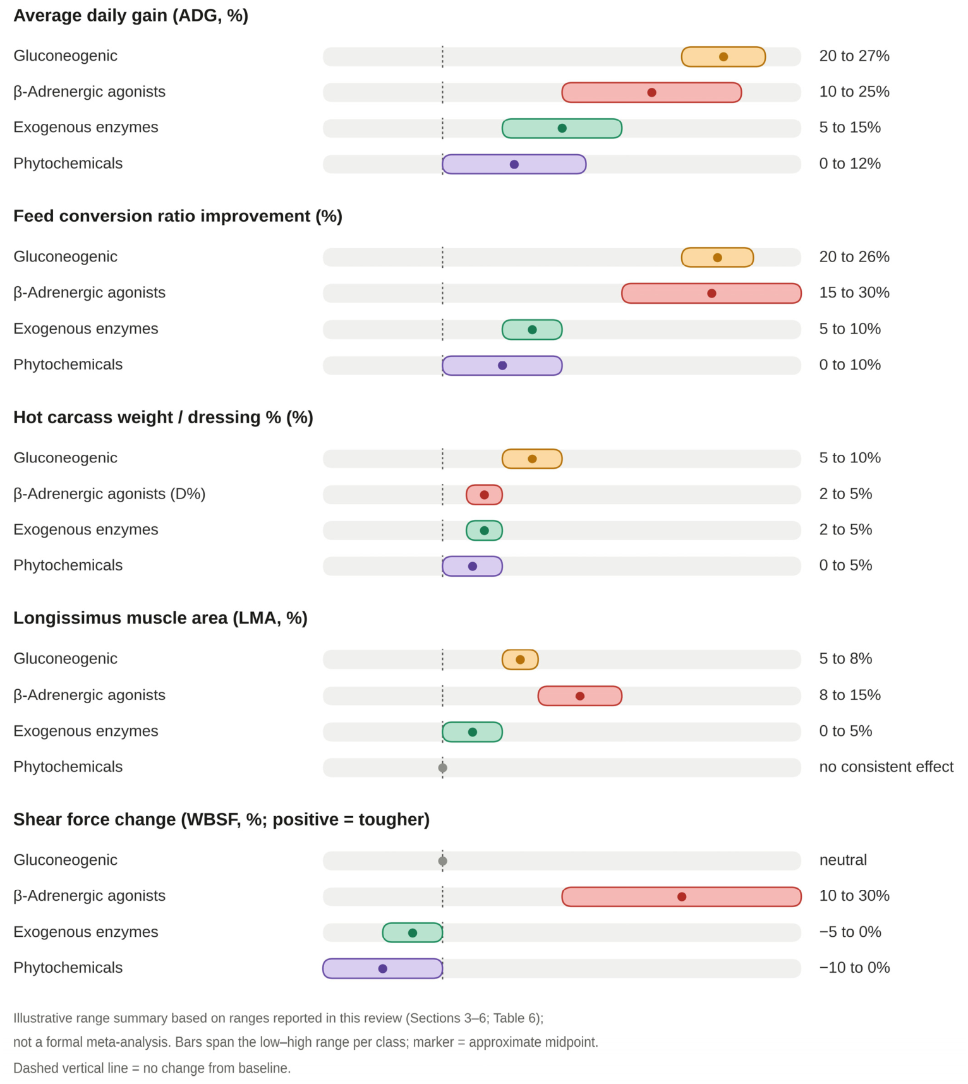Select Phytochemicals shear force purple bar
This screenshot has height=1084, width=968.
[382, 968]
